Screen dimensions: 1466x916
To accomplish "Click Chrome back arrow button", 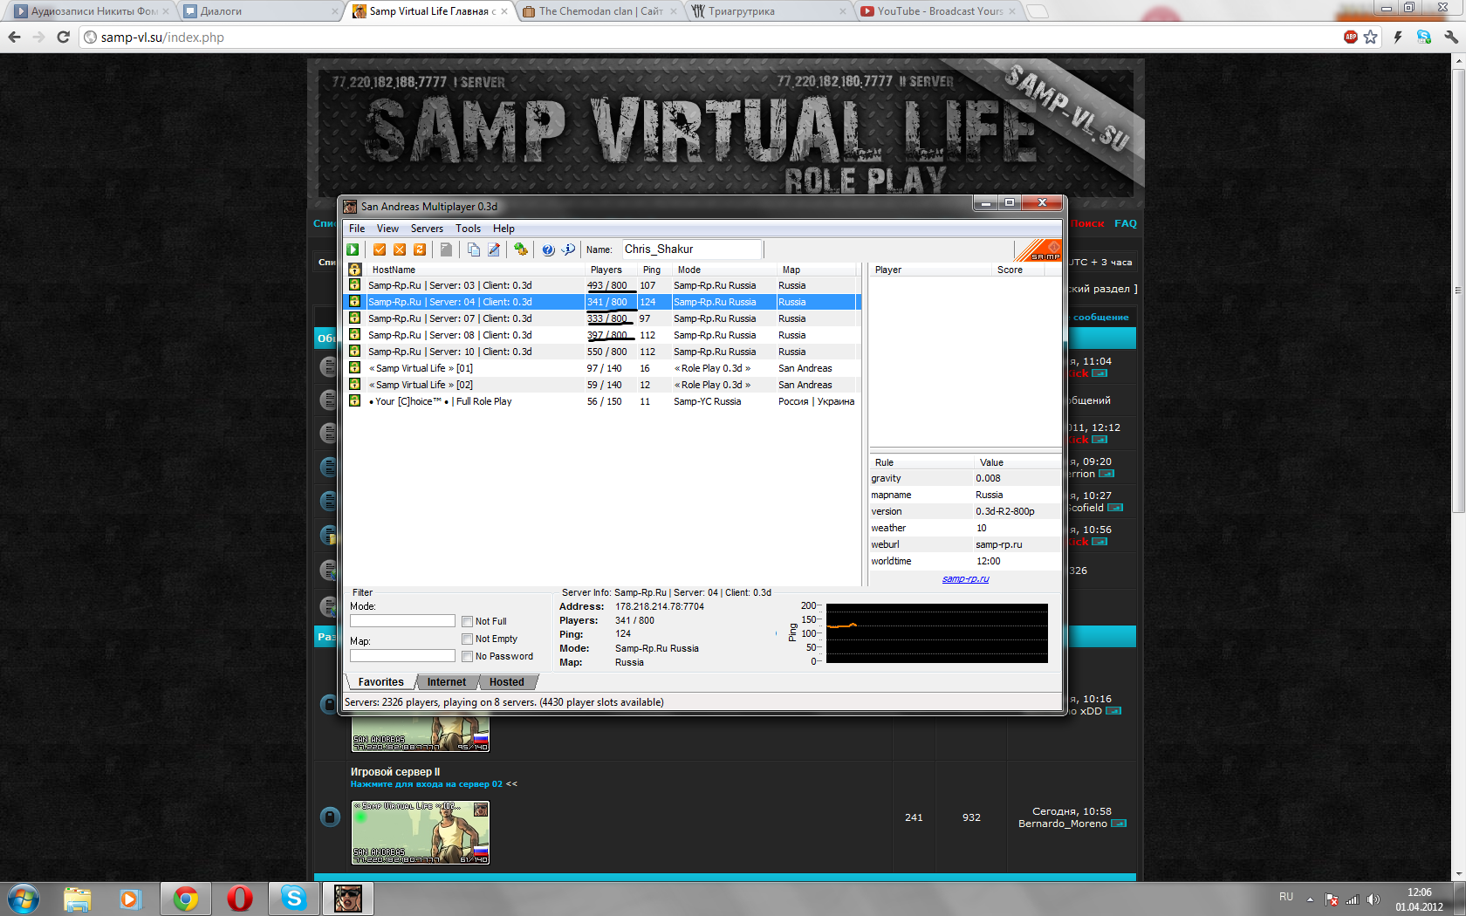I will (x=14, y=37).
